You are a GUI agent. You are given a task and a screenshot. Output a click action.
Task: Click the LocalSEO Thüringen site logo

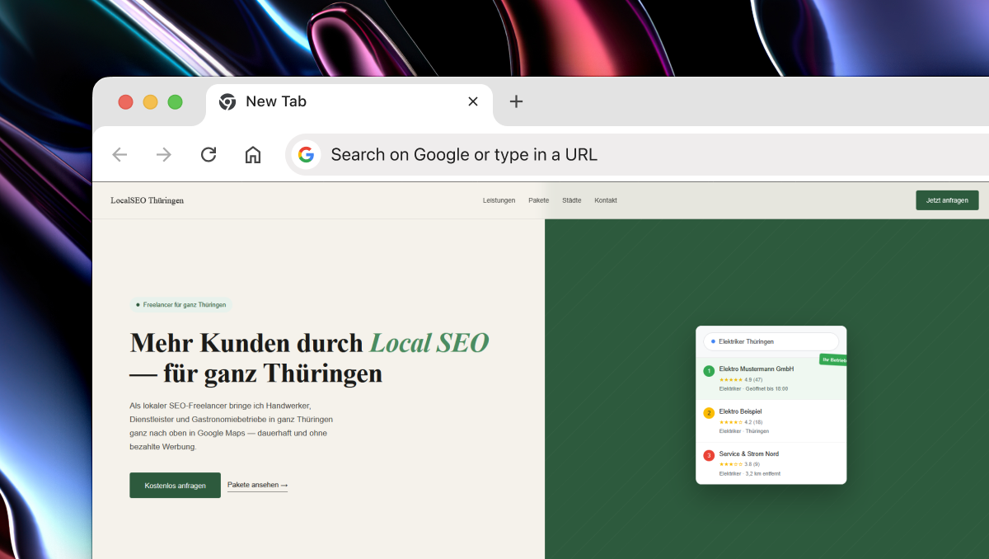pyautogui.click(x=148, y=200)
